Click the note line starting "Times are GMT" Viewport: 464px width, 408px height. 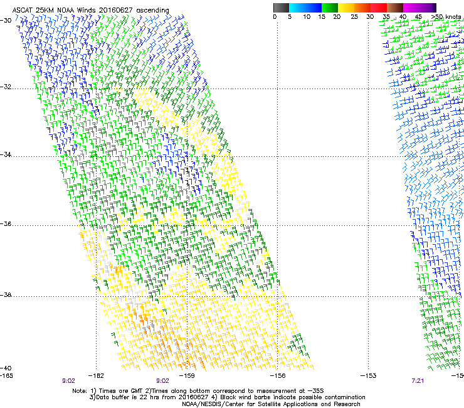(198, 391)
